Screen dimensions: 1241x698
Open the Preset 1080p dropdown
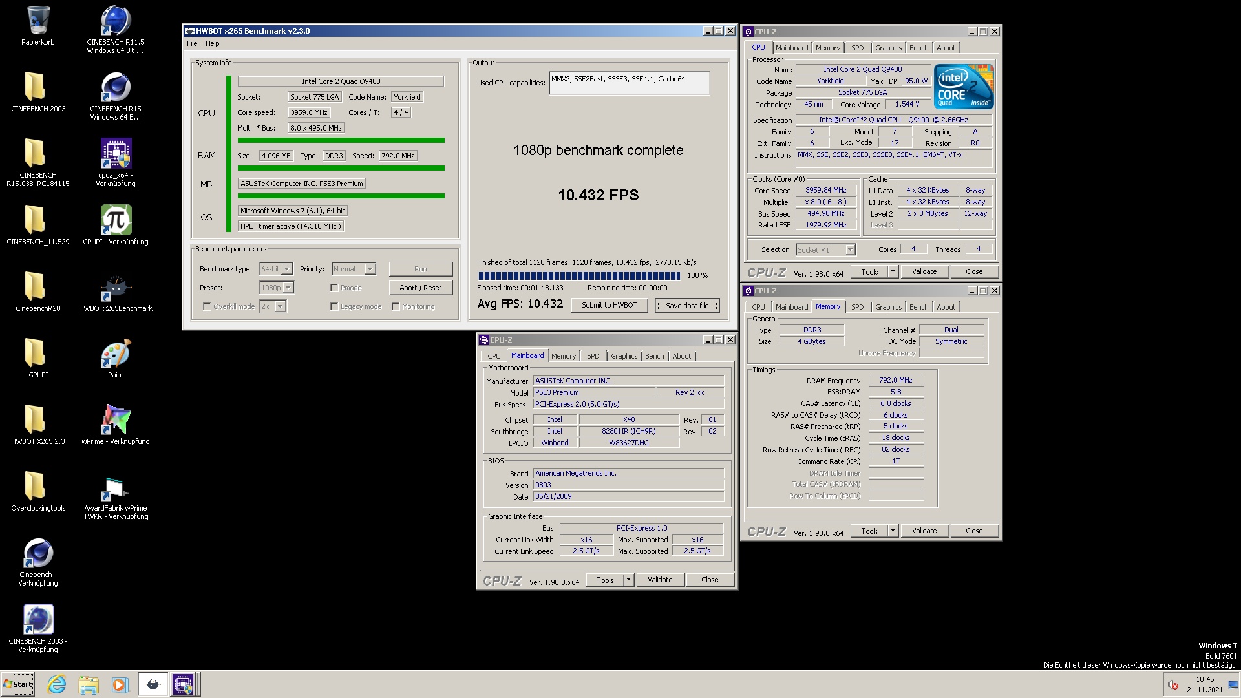coord(277,288)
